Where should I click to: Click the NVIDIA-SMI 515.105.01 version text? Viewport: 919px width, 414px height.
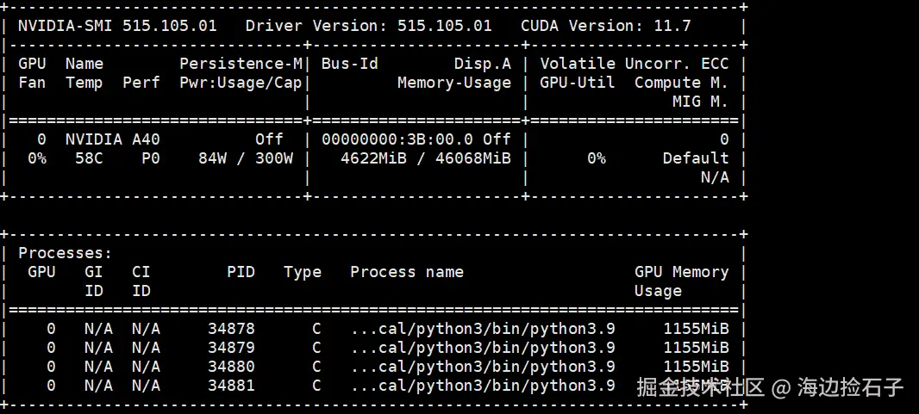pyautogui.click(x=117, y=26)
